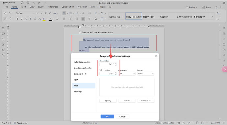Click Increase indent icon
Screen dimensions: 227x125
click(x=89, y=13)
